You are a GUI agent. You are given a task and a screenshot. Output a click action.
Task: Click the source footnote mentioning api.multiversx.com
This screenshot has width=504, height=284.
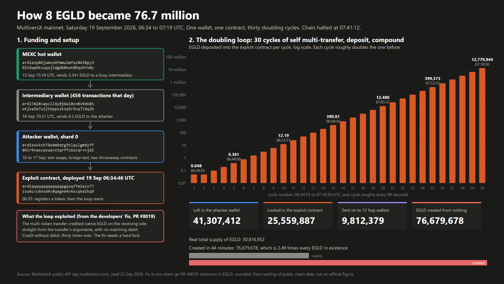point(186,274)
